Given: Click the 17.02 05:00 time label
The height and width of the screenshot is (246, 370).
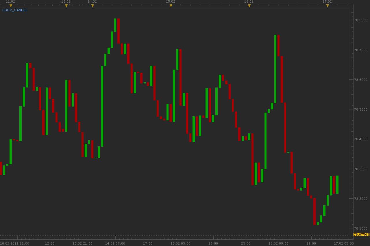Looking at the screenshot, I should (x=344, y=243).
